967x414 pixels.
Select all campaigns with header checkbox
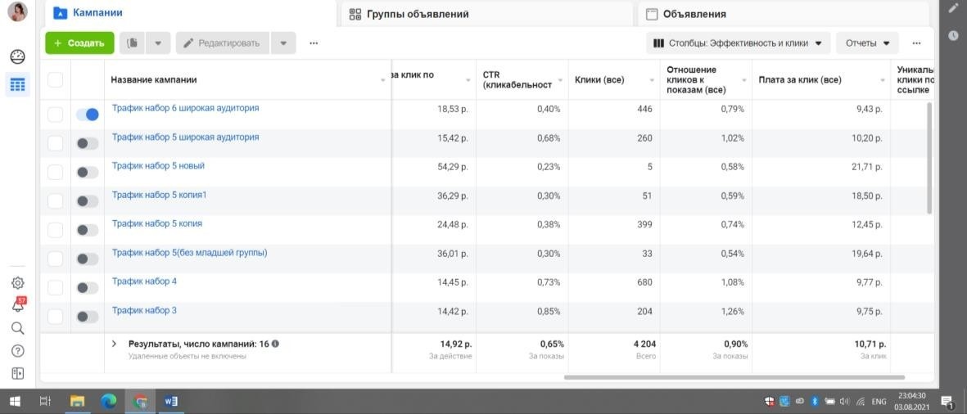pyautogui.click(x=56, y=79)
